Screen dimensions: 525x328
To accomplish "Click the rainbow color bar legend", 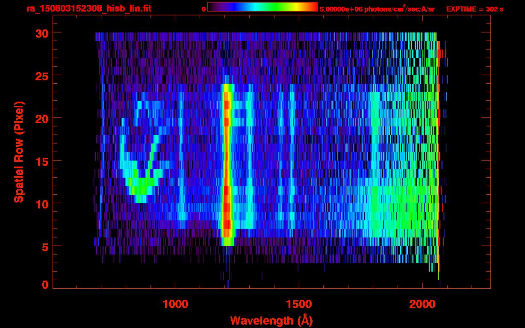I will click(262, 7).
